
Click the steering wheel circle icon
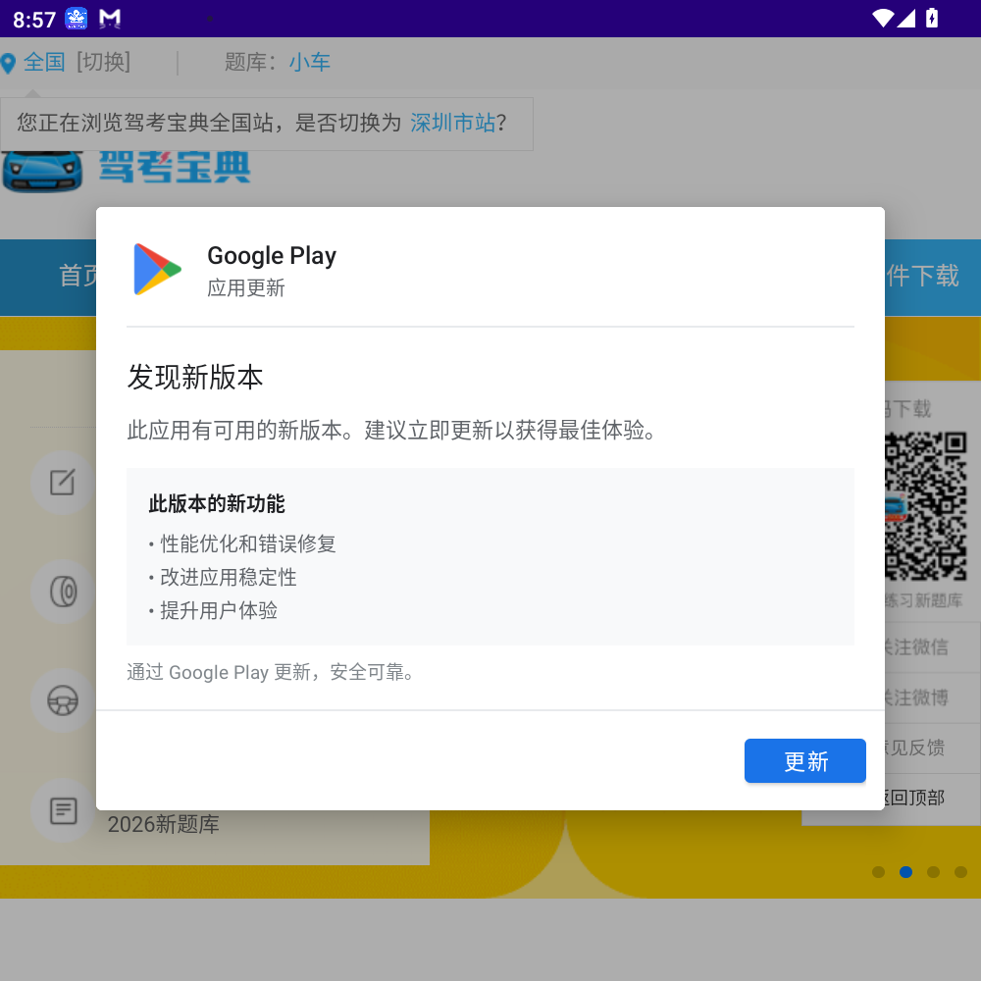coord(63,700)
